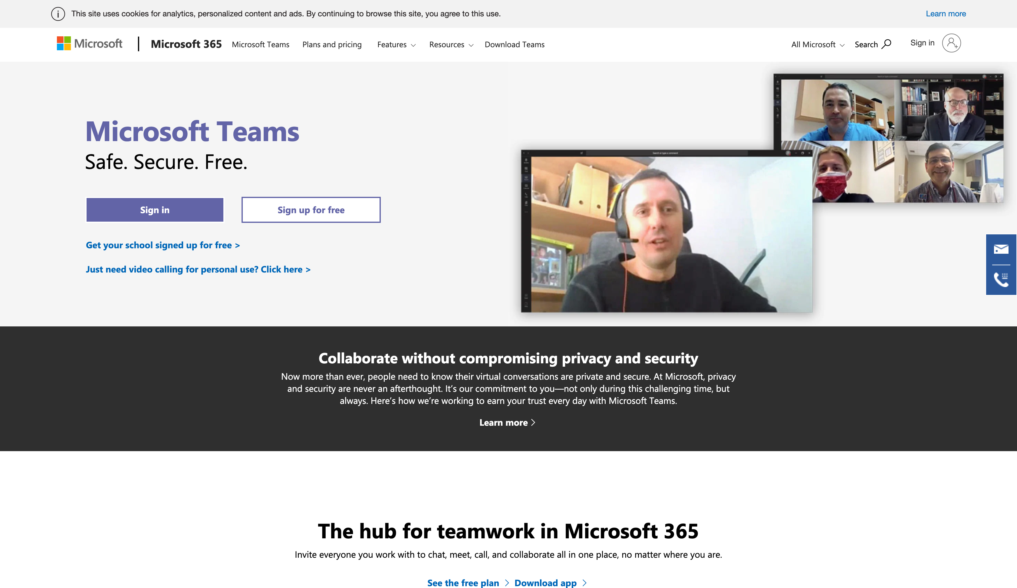Open Get your school signed up link
Image resolution: width=1017 pixels, height=588 pixels.
[162, 245]
